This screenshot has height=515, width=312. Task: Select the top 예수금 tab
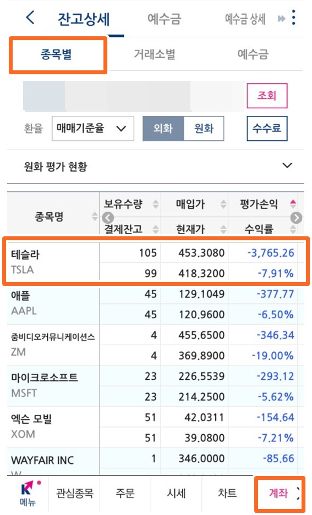pyautogui.click(x=165, y=19)
